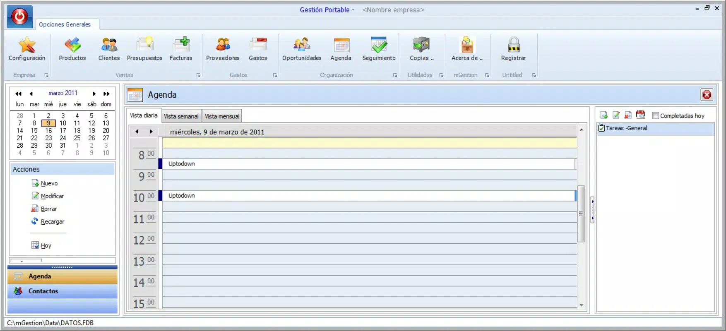726x331 pixels.
Task: Delete task icon in tasks panel
Action: (628, 115)
